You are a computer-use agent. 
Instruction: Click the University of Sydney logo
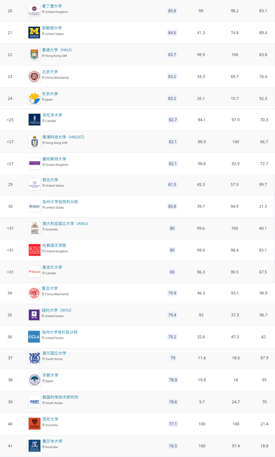35,424
